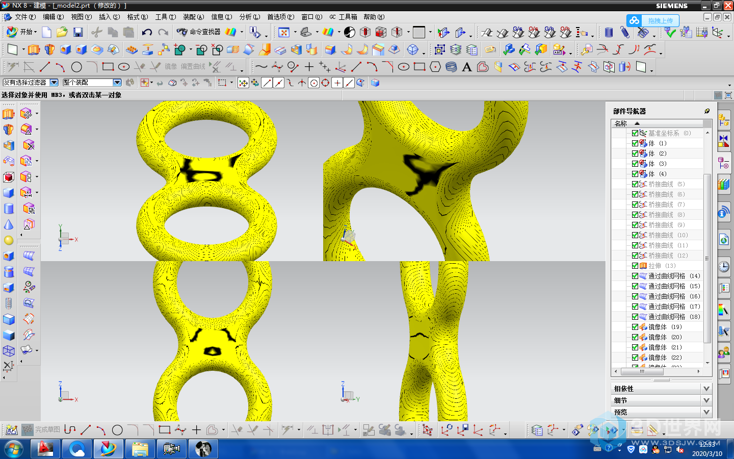The height and width of the screenshot is (459, 734).
Task: Open the 首选项(P) menu
Action: tap(280, 17)
